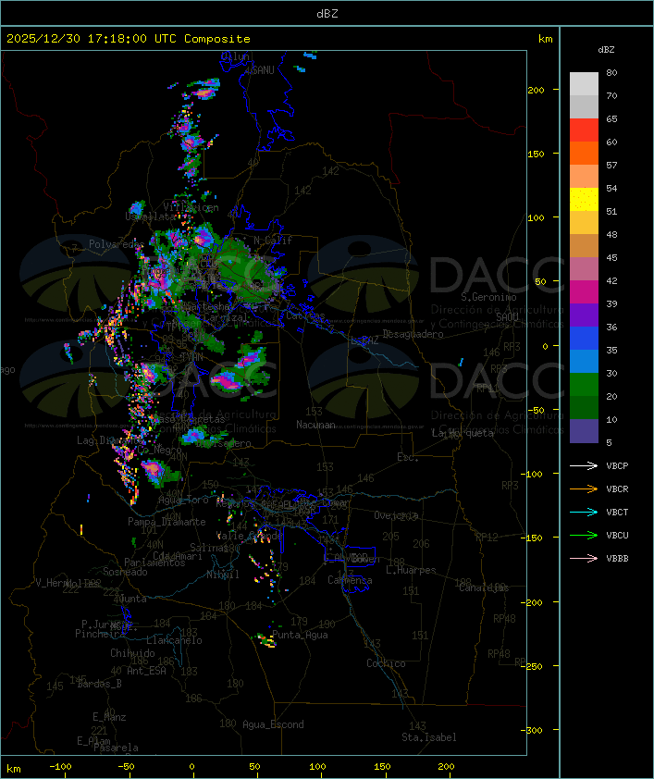Click the Llancanelo place label
Screen dimensions: 654x779
(x=174, y=640)
